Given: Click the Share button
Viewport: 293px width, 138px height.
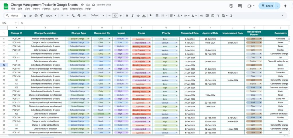Looking at the screenshot, I should [267, 6].
